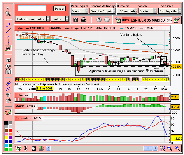This screenshot has height=155, width=184.
Task: Pick the brown color swatch
Action: click(6, 130)
